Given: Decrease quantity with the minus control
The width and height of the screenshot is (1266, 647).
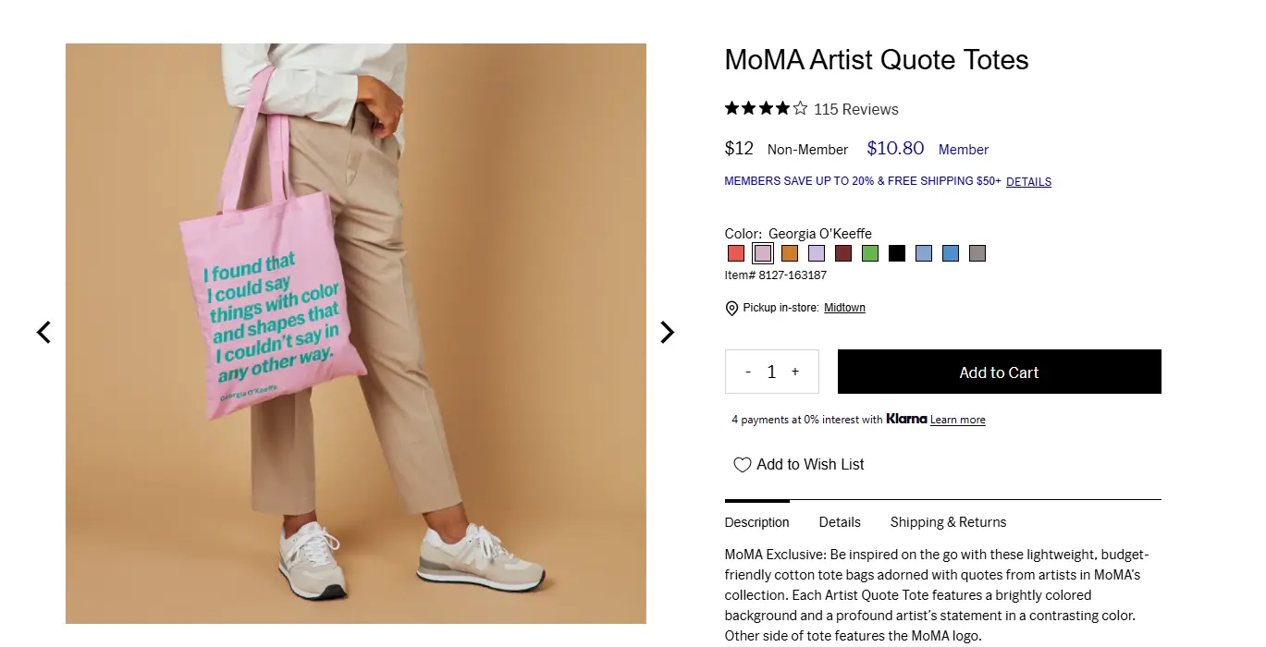Looking at the screenshot, I should click(x=748, y=372).
